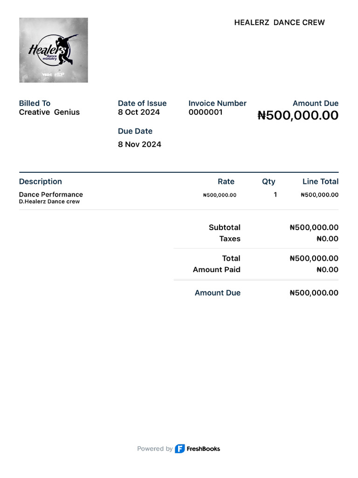Select the Subtotal amount value
Screen dimensions: 358x478
point(314,227)
